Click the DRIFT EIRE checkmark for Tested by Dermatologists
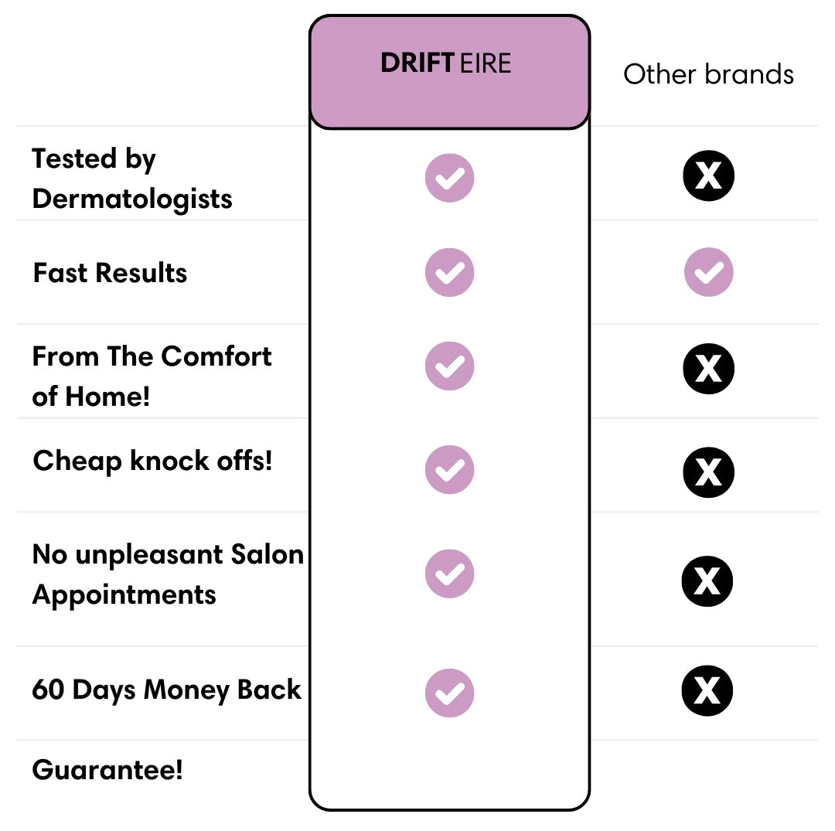 coord(449,178)
